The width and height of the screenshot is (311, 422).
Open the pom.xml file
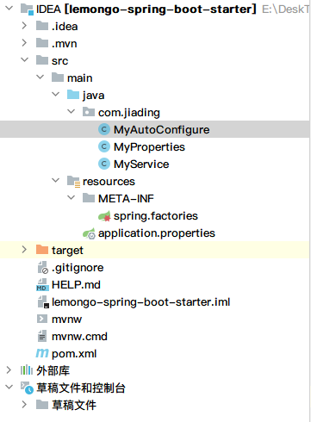coord(74,354)
